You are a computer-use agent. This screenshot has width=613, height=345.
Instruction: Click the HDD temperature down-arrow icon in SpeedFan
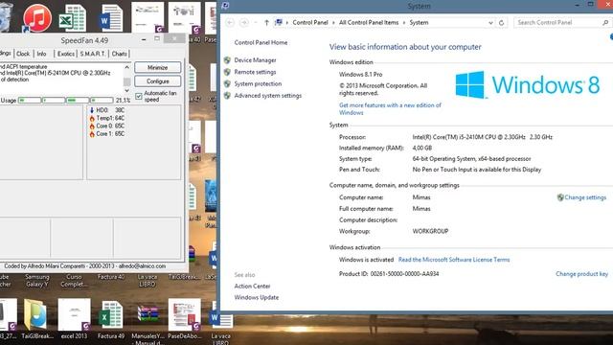point(92,110)
